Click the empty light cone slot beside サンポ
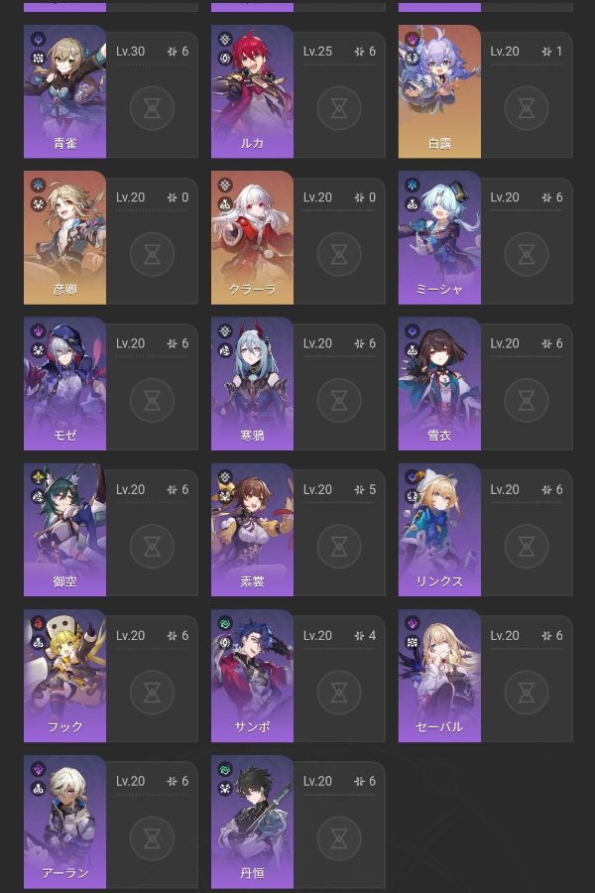 (x=339, y=692)
